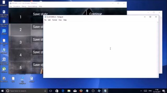Click PPSSPP title bar logo icon

point(10,3)
